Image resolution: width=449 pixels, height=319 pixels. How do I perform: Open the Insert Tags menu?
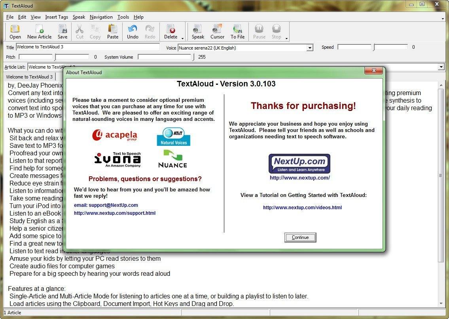click(57, 17)
